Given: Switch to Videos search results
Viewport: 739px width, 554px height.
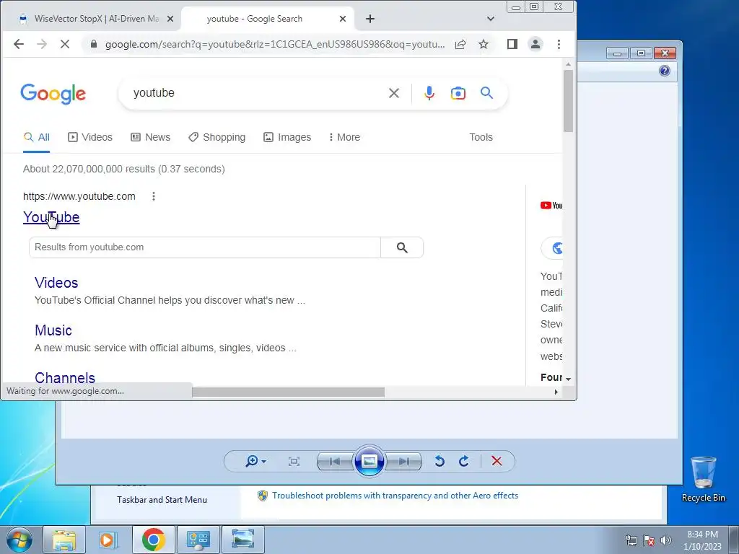Looking at the screenshot, I should 90,137.
